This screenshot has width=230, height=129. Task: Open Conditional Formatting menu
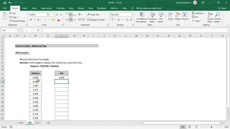(x=141, y=18)
